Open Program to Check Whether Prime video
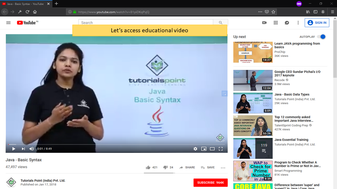Image resolution: width=337 pixels, height=189 pixels. pyautogui.click(x=253, y=171)
